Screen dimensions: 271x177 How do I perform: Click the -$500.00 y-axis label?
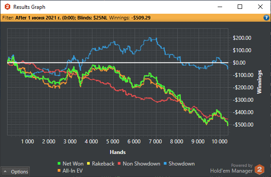(x=243, y=125)
